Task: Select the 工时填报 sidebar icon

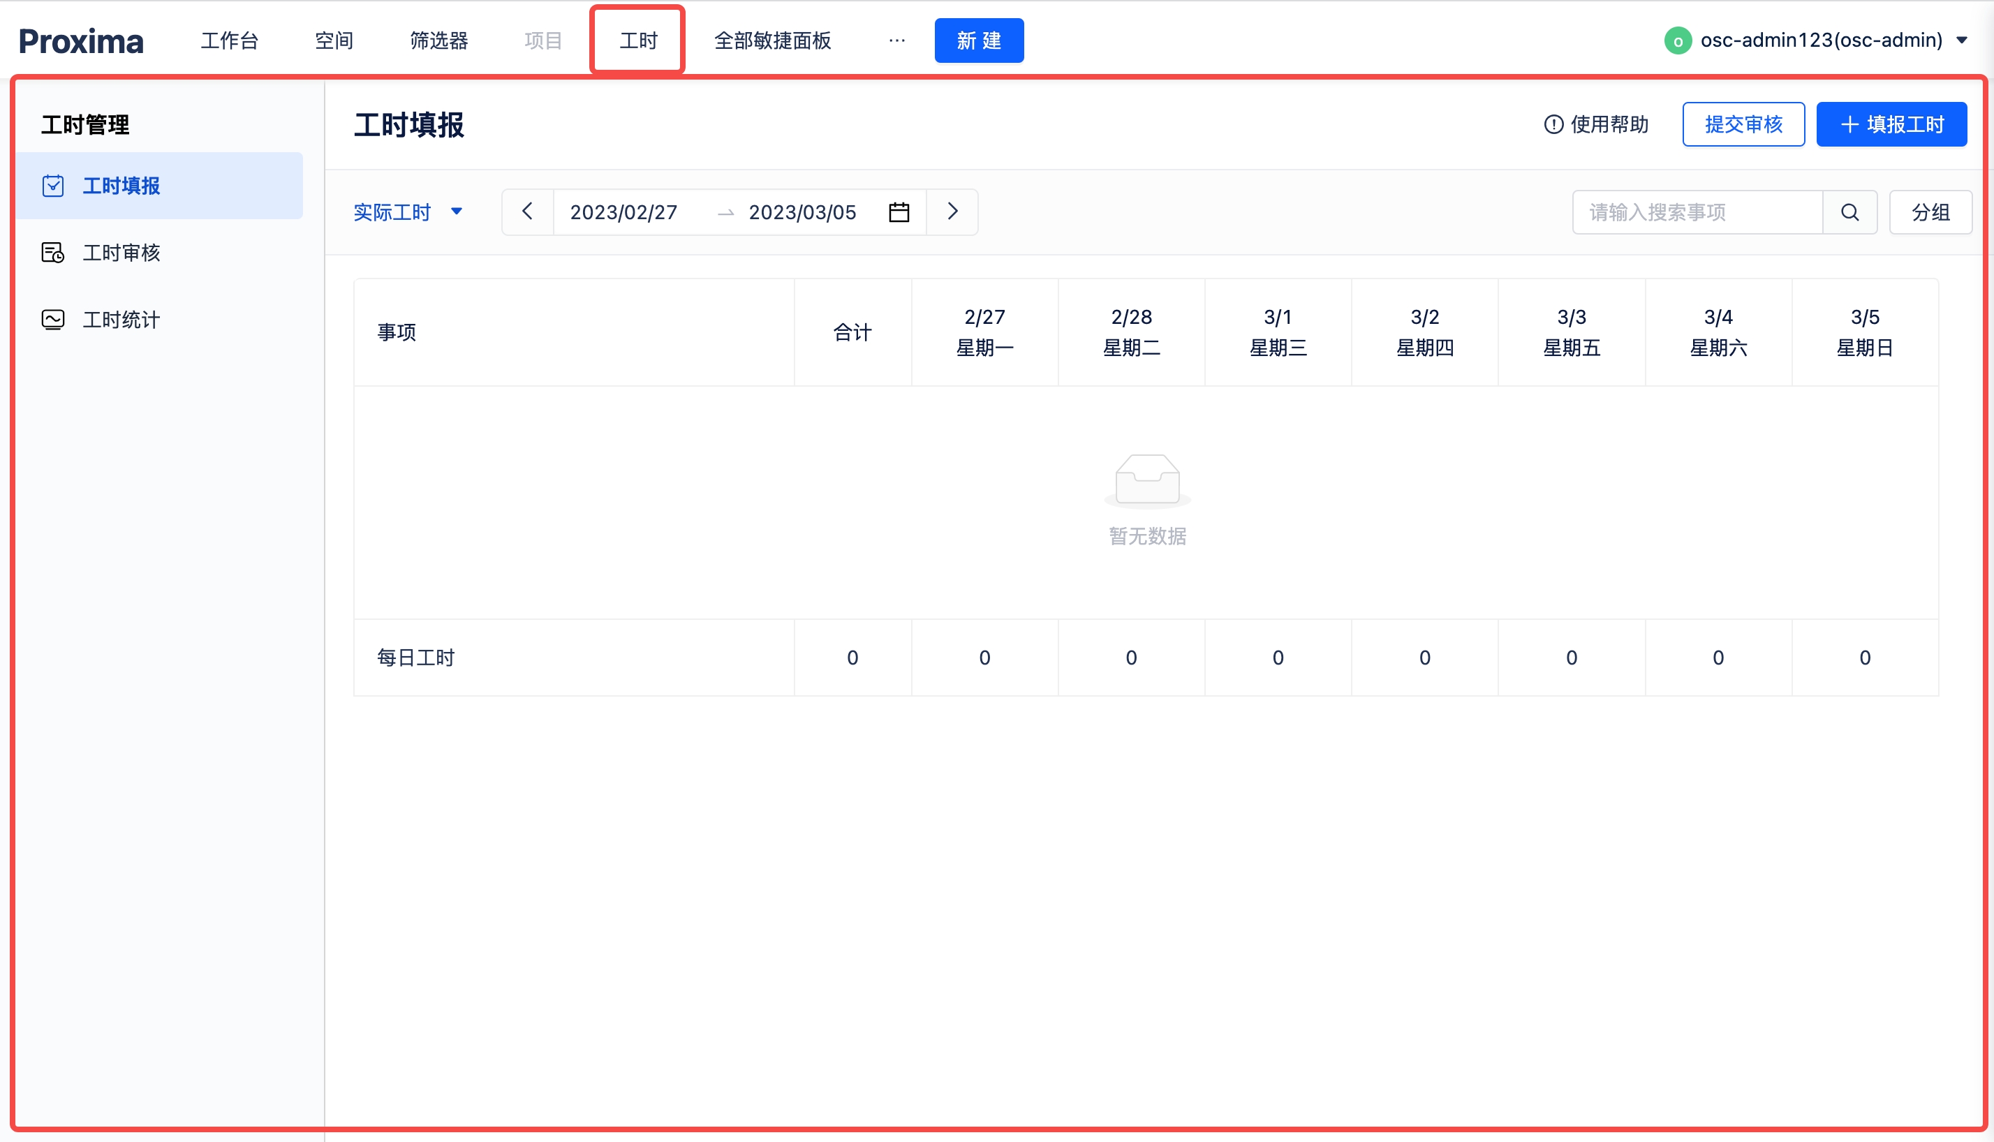Action: (x=52, y=186)
